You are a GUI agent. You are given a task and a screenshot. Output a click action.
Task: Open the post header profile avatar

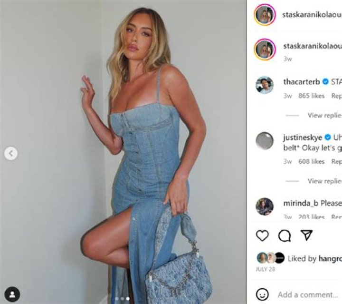[x=265, y=15]
